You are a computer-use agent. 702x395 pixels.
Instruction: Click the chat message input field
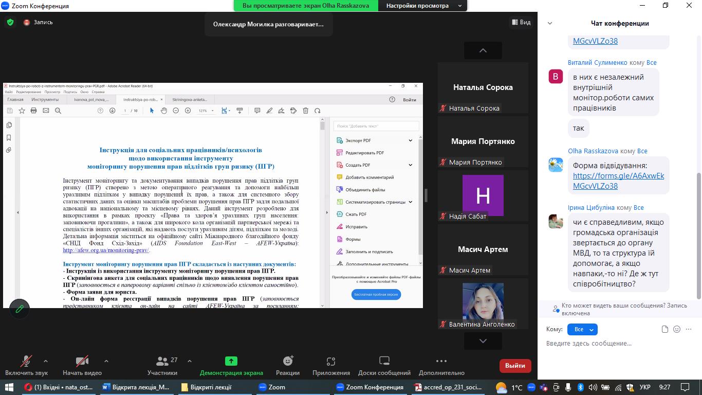pos(617,344)
